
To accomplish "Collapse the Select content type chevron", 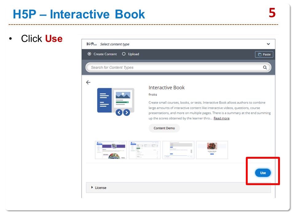I will (268, 44).
